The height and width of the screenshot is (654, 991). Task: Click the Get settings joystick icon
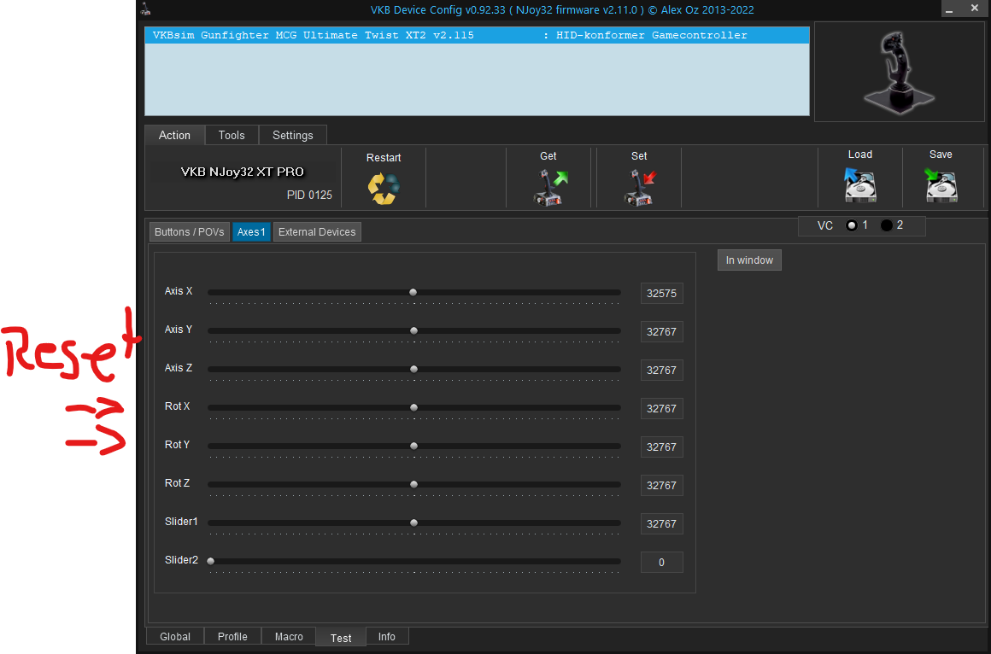point(549,188)
